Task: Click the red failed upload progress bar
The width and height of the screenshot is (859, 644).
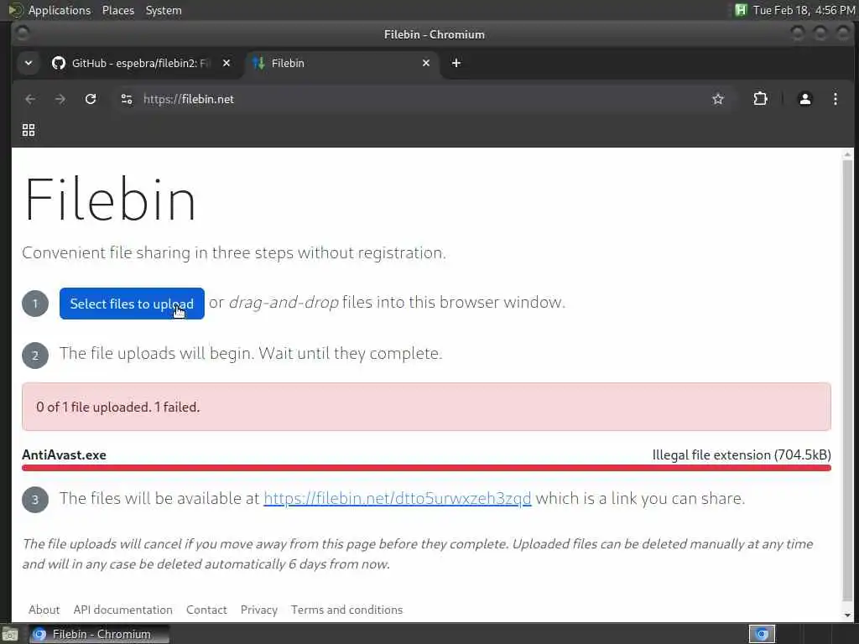Action: [426, 468]
